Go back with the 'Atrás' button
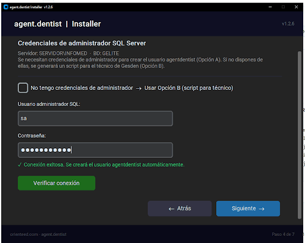The width and height of the screenshot is (305, 243). (180, 208)
